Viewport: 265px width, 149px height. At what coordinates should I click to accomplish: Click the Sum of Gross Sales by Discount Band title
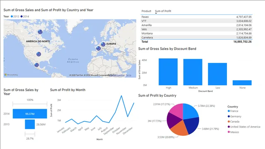pyautogui.click(x=167, y=49)
